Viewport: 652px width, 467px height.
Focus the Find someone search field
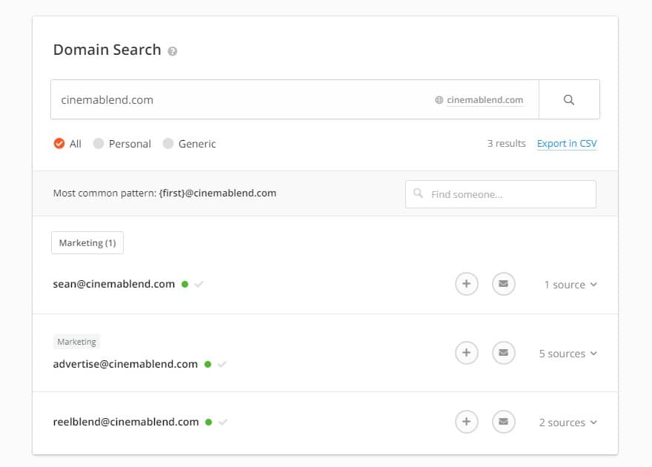tap(501, 194)
